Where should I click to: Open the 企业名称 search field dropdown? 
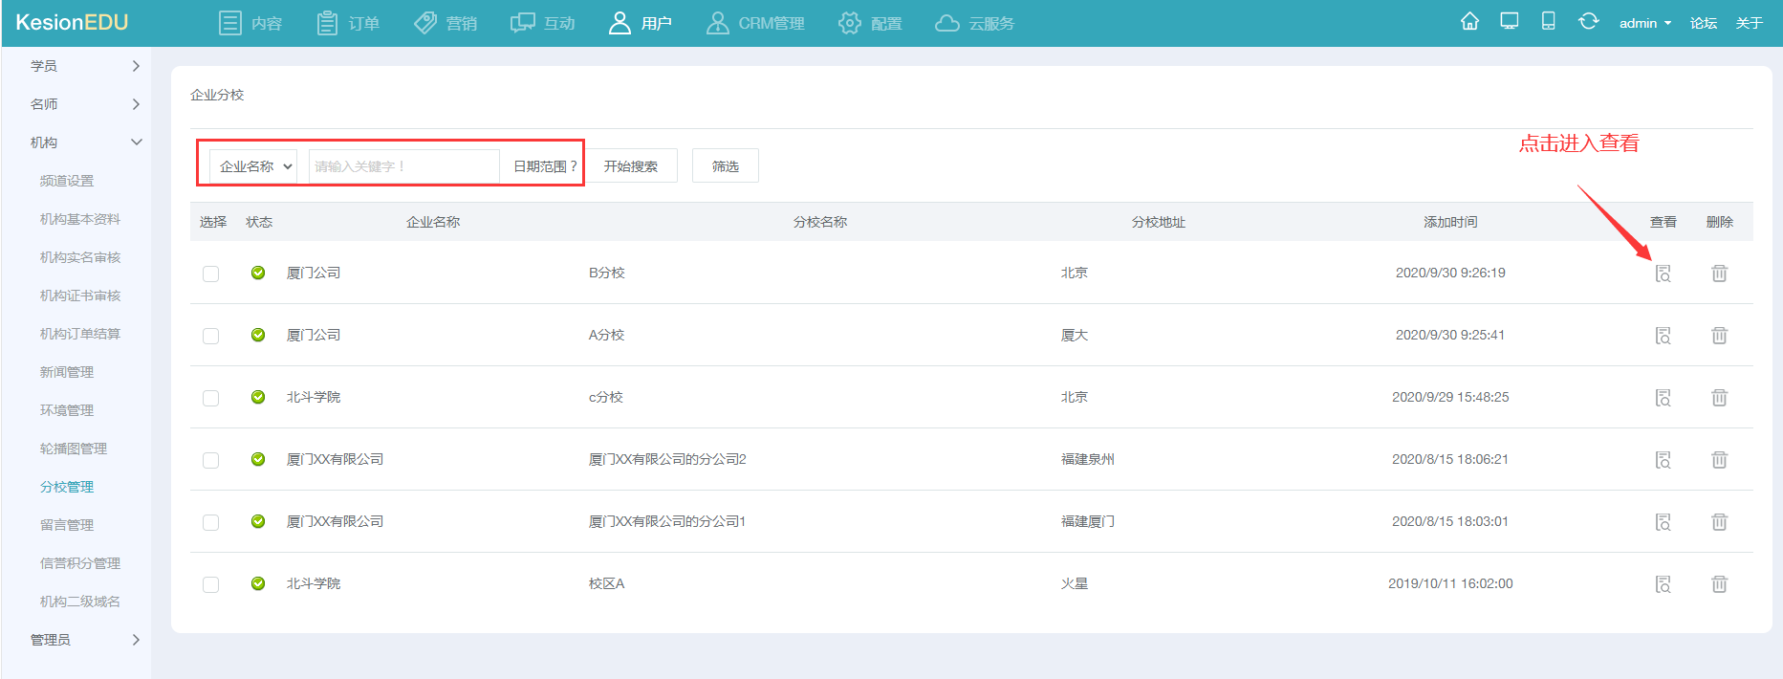click(x=253, y=166)
